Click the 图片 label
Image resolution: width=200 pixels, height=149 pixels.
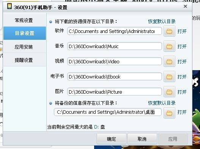click(59, 91)
